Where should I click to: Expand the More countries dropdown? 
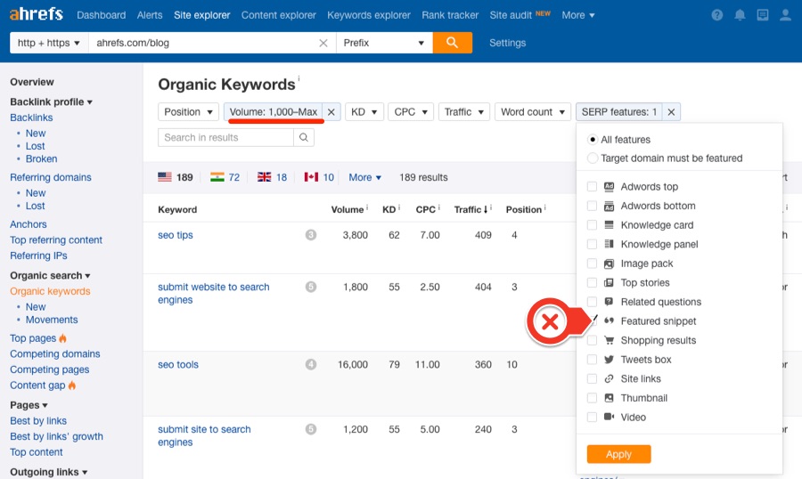coord(364,177)
